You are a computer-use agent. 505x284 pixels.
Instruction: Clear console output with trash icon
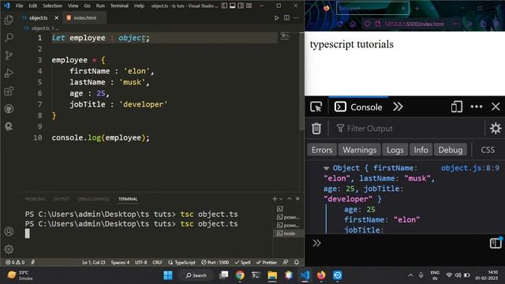(x=316, y=128)
